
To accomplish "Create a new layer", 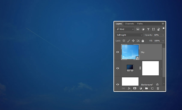I will pos(152,89).
